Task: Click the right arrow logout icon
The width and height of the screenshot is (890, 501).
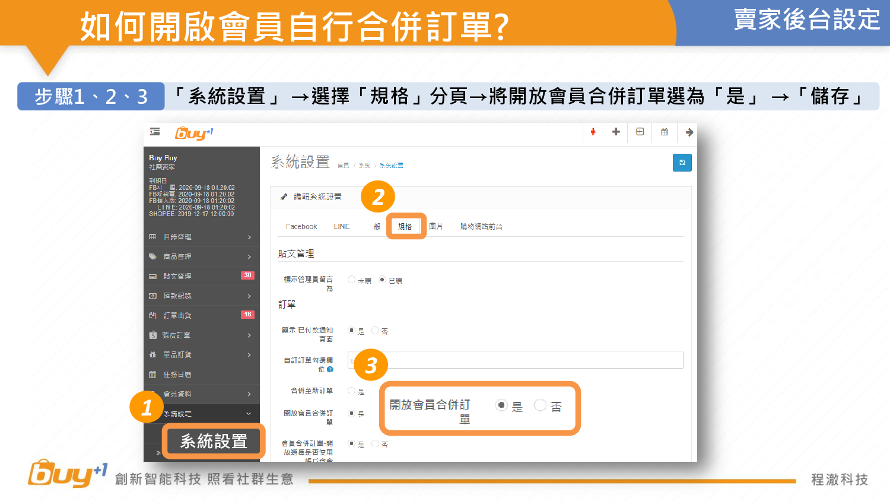Action: click(x=689, y=132)
